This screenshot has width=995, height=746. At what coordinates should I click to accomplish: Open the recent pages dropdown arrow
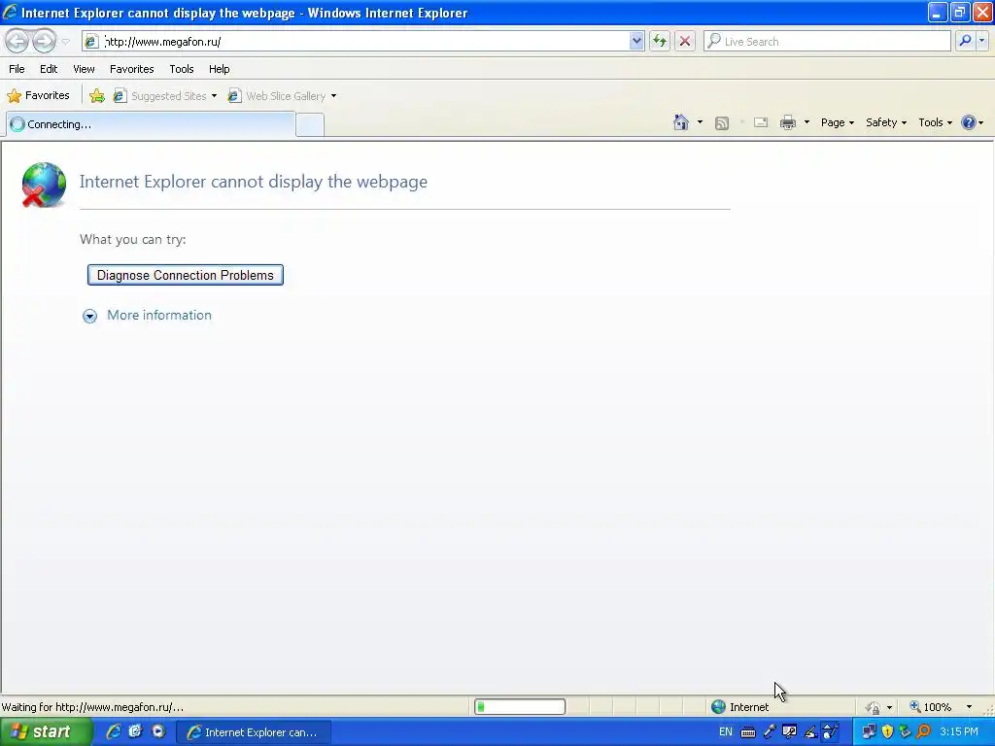pyautogui.click(x=65, y=42)
